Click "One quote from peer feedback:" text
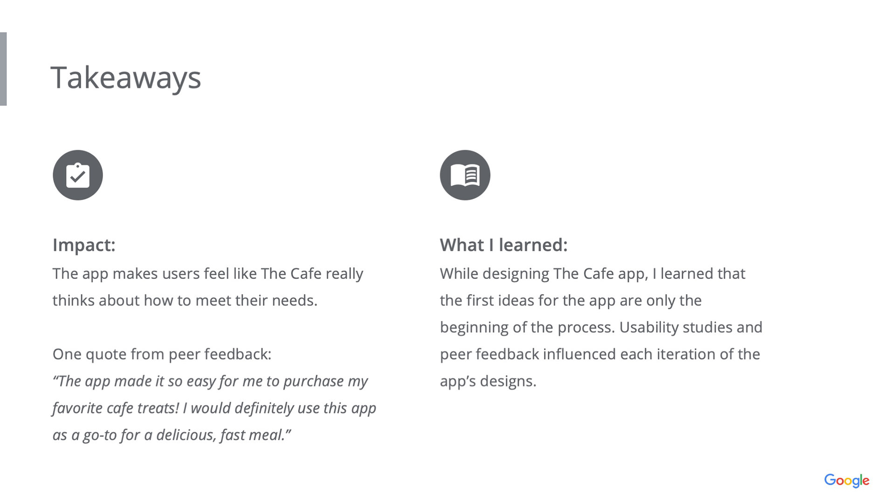Image resolution: width=895 pixels, height=503 pixels. [x=162, y=354]
